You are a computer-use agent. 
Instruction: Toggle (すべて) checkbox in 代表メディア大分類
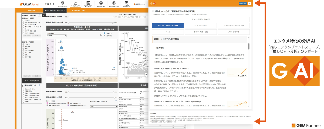23,20
